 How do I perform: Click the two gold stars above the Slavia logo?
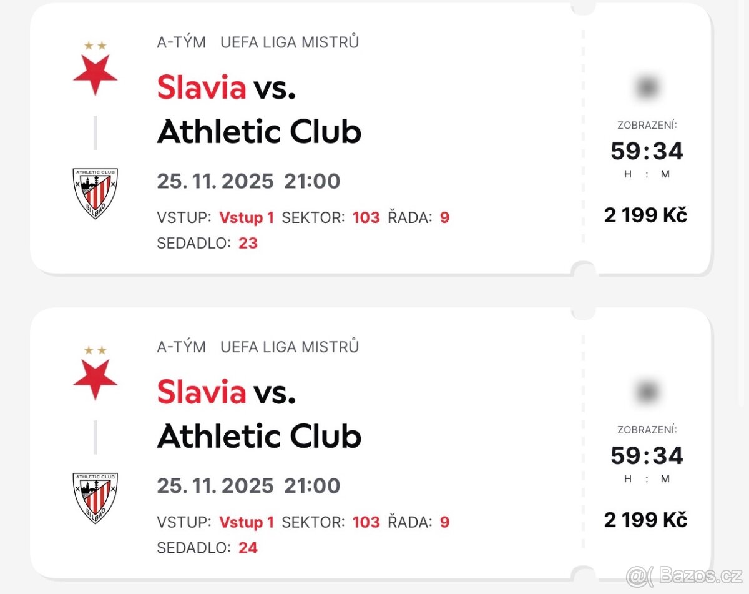(x=95, y=45)
